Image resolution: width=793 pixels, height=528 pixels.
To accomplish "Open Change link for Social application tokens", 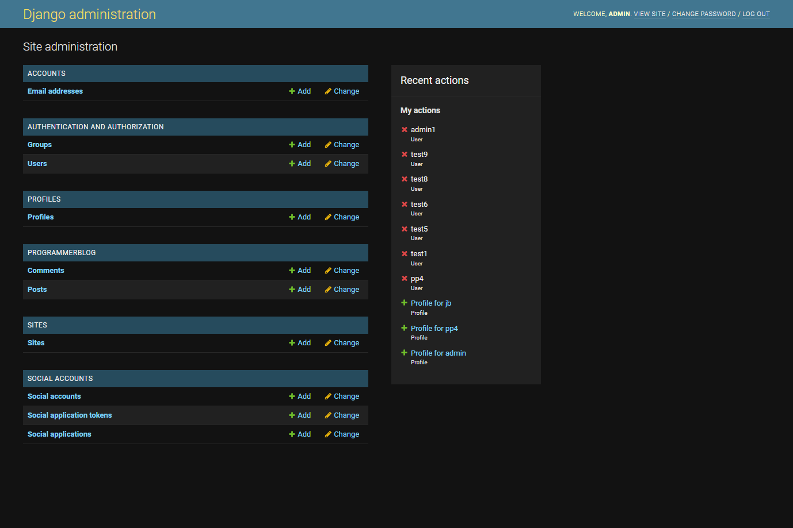I will 342,415.
